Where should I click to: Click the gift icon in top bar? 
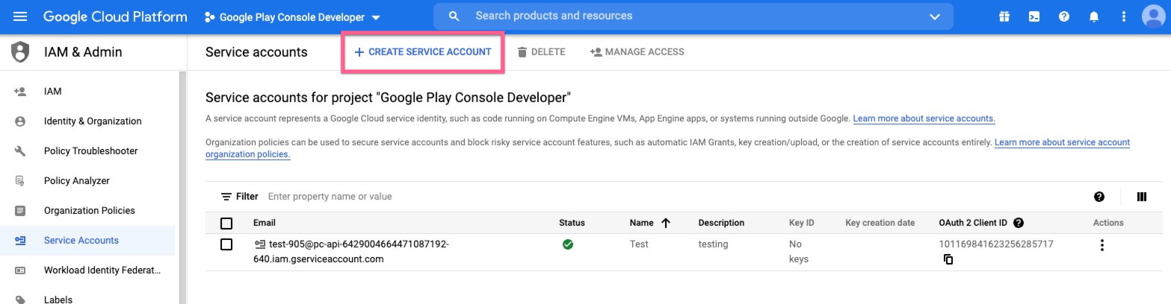pyautogui.click(x=1004, y=16)
